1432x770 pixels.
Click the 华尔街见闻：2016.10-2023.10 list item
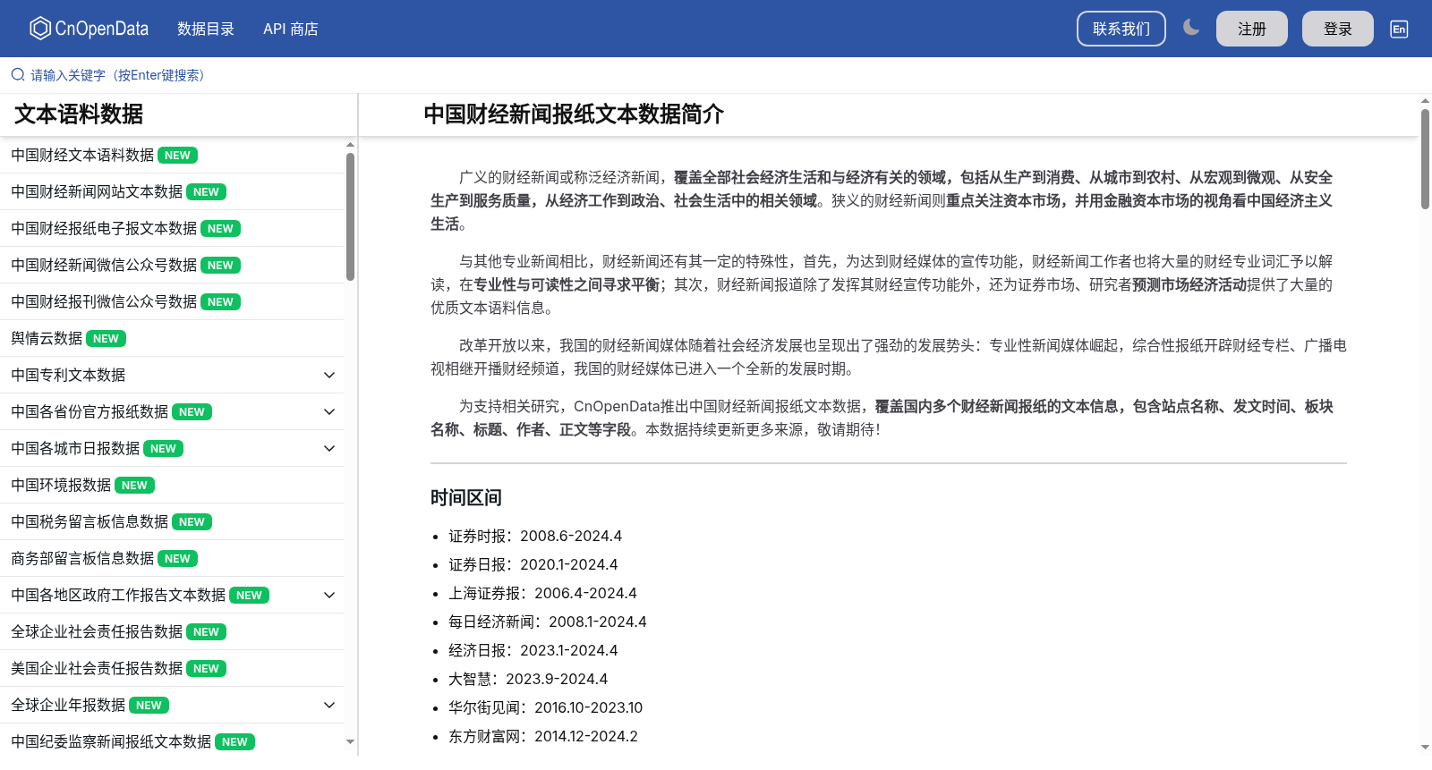(x=546, y=707)
